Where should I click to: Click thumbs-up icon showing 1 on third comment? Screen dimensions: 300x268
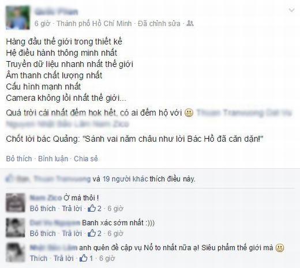click(84, 258)
